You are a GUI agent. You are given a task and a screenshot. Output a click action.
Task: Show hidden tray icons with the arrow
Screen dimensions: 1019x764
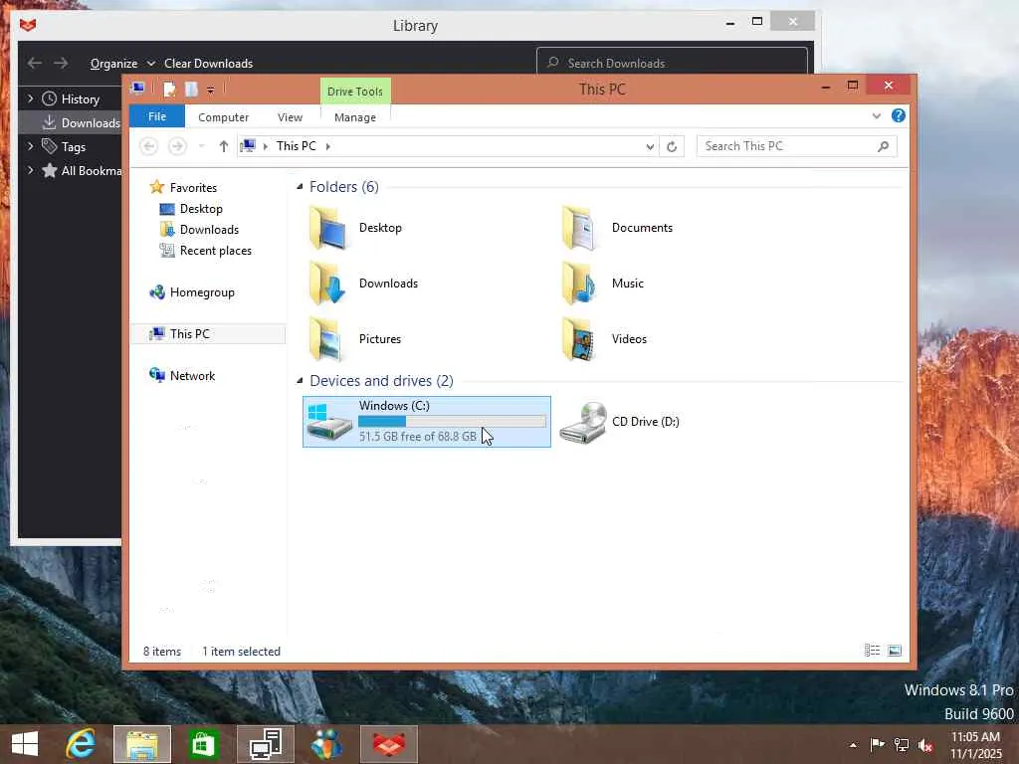point(853,745)
